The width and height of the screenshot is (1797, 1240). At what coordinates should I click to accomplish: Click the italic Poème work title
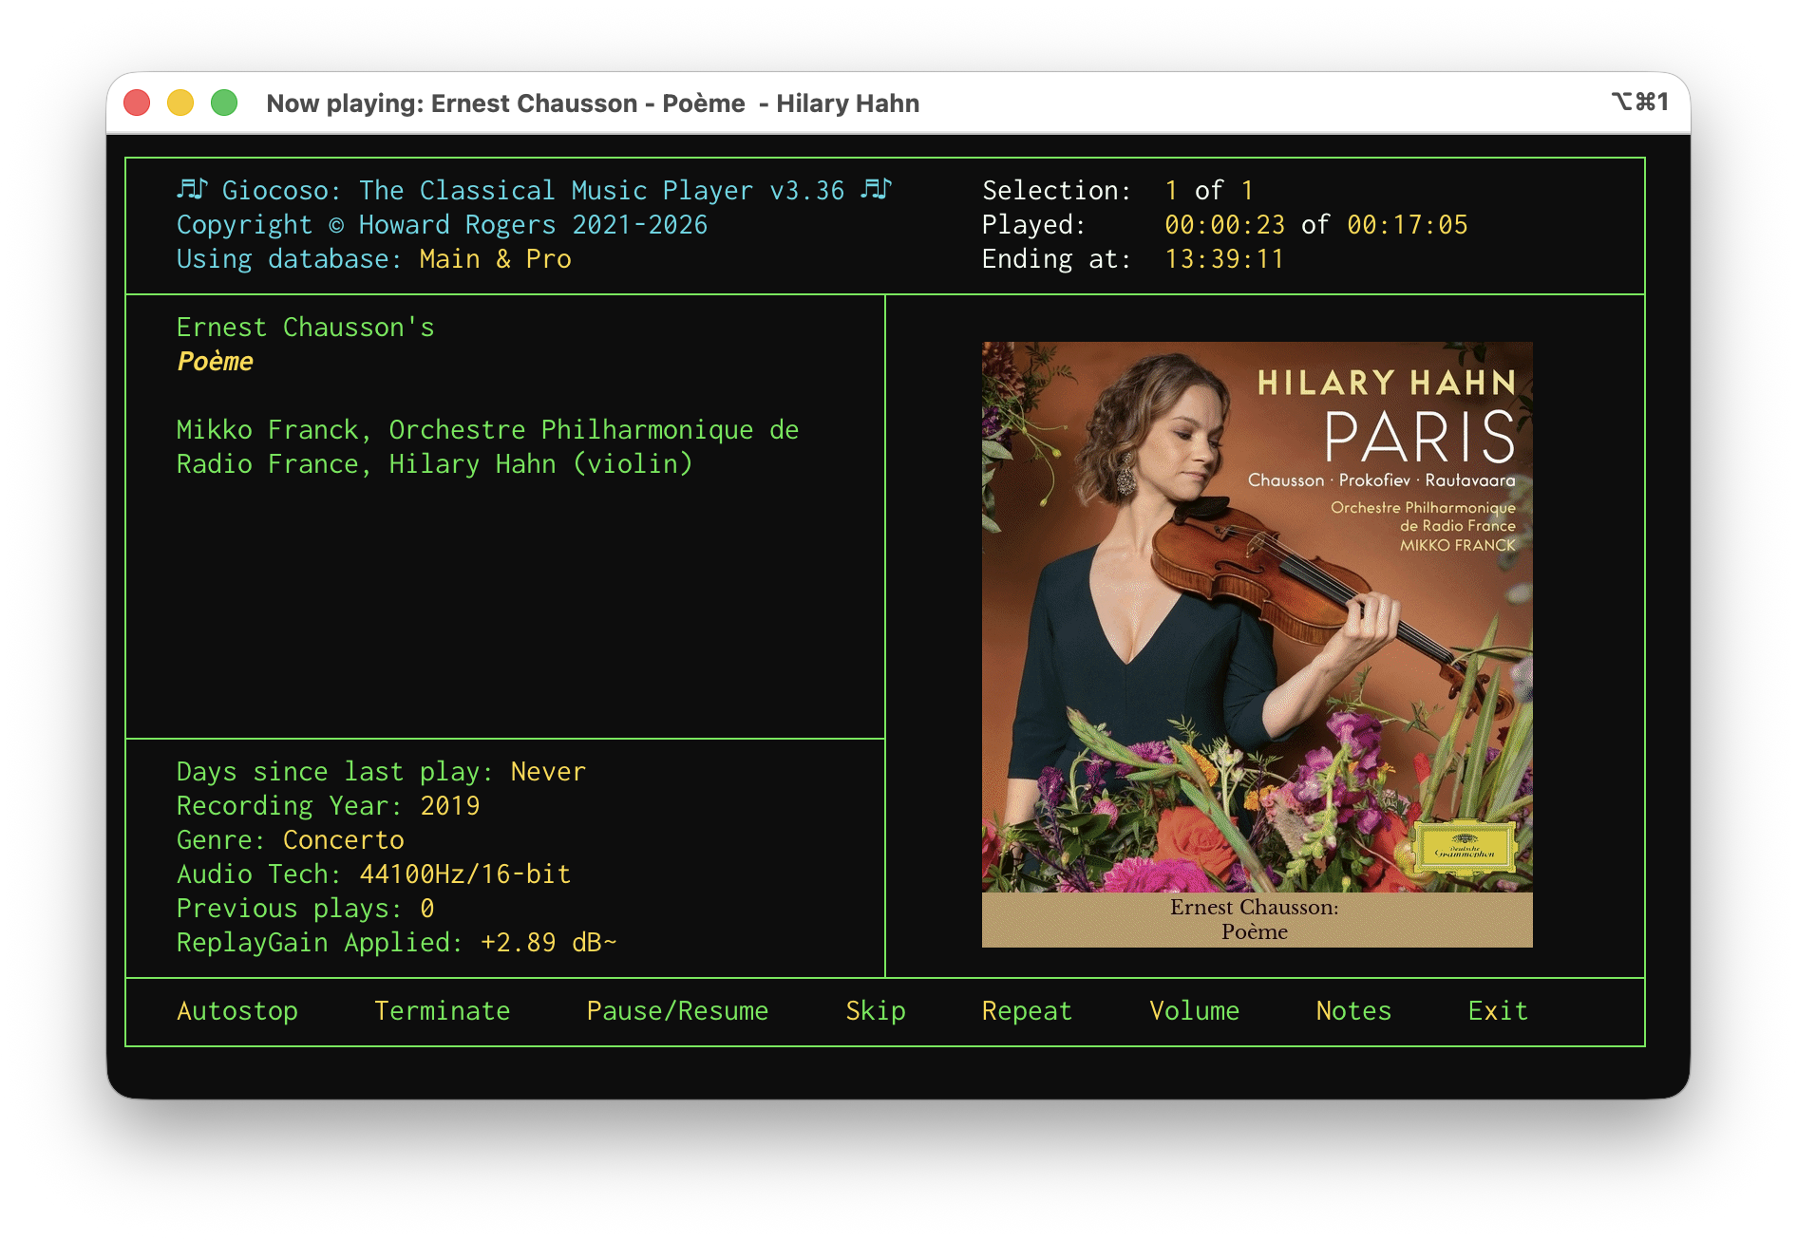[x=215, y=362]
